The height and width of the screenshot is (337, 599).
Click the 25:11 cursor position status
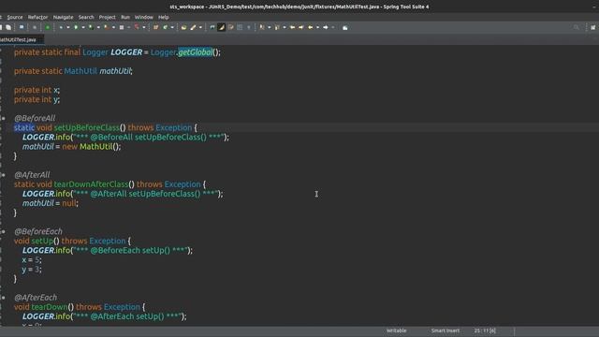[485, 330]
